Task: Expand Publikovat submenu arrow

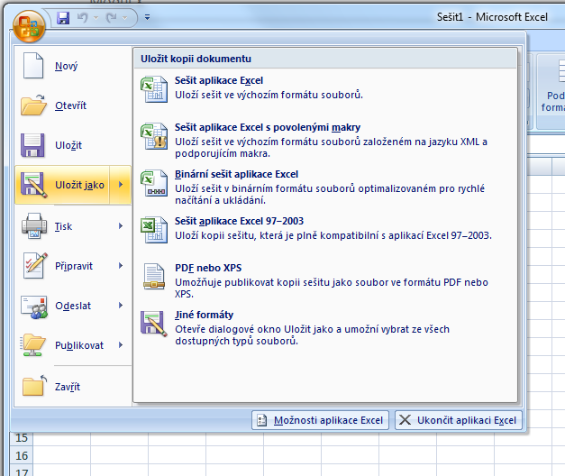Action: 121,345
